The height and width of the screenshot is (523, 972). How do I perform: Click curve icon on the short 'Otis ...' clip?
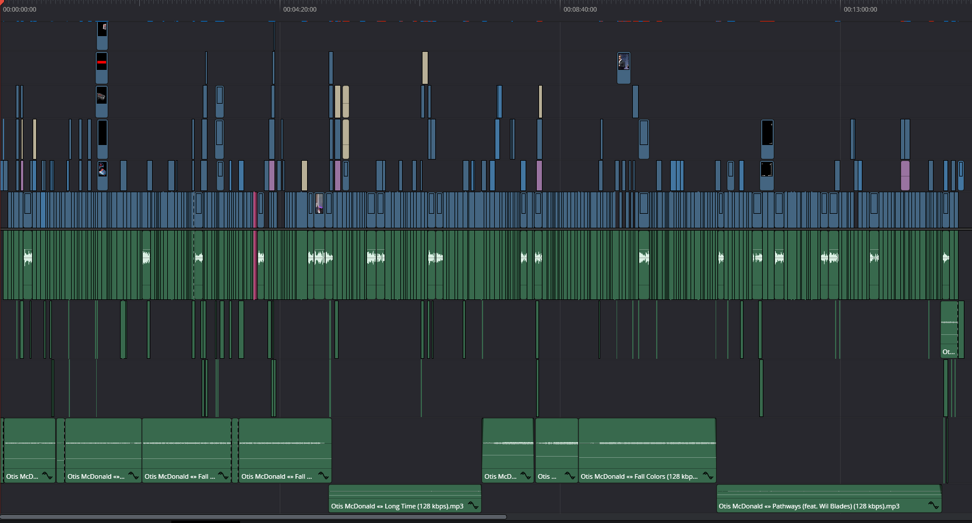coord(570,476)
